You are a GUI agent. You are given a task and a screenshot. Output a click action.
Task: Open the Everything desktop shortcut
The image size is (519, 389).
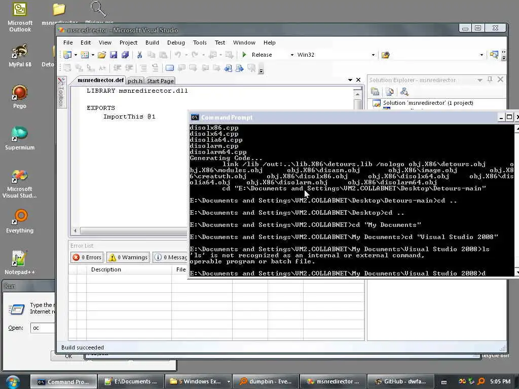pos(20,221)
